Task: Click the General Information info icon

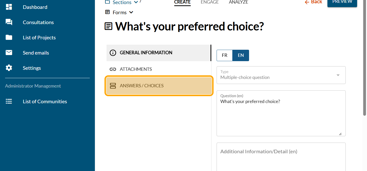Action: coord(113,53)
